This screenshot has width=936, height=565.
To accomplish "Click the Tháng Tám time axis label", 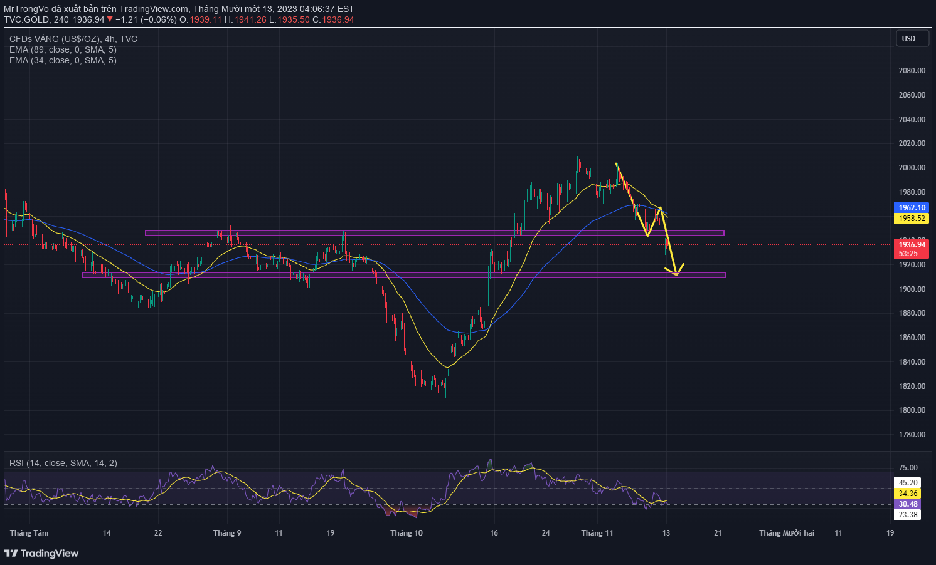I will pos(29,533).
